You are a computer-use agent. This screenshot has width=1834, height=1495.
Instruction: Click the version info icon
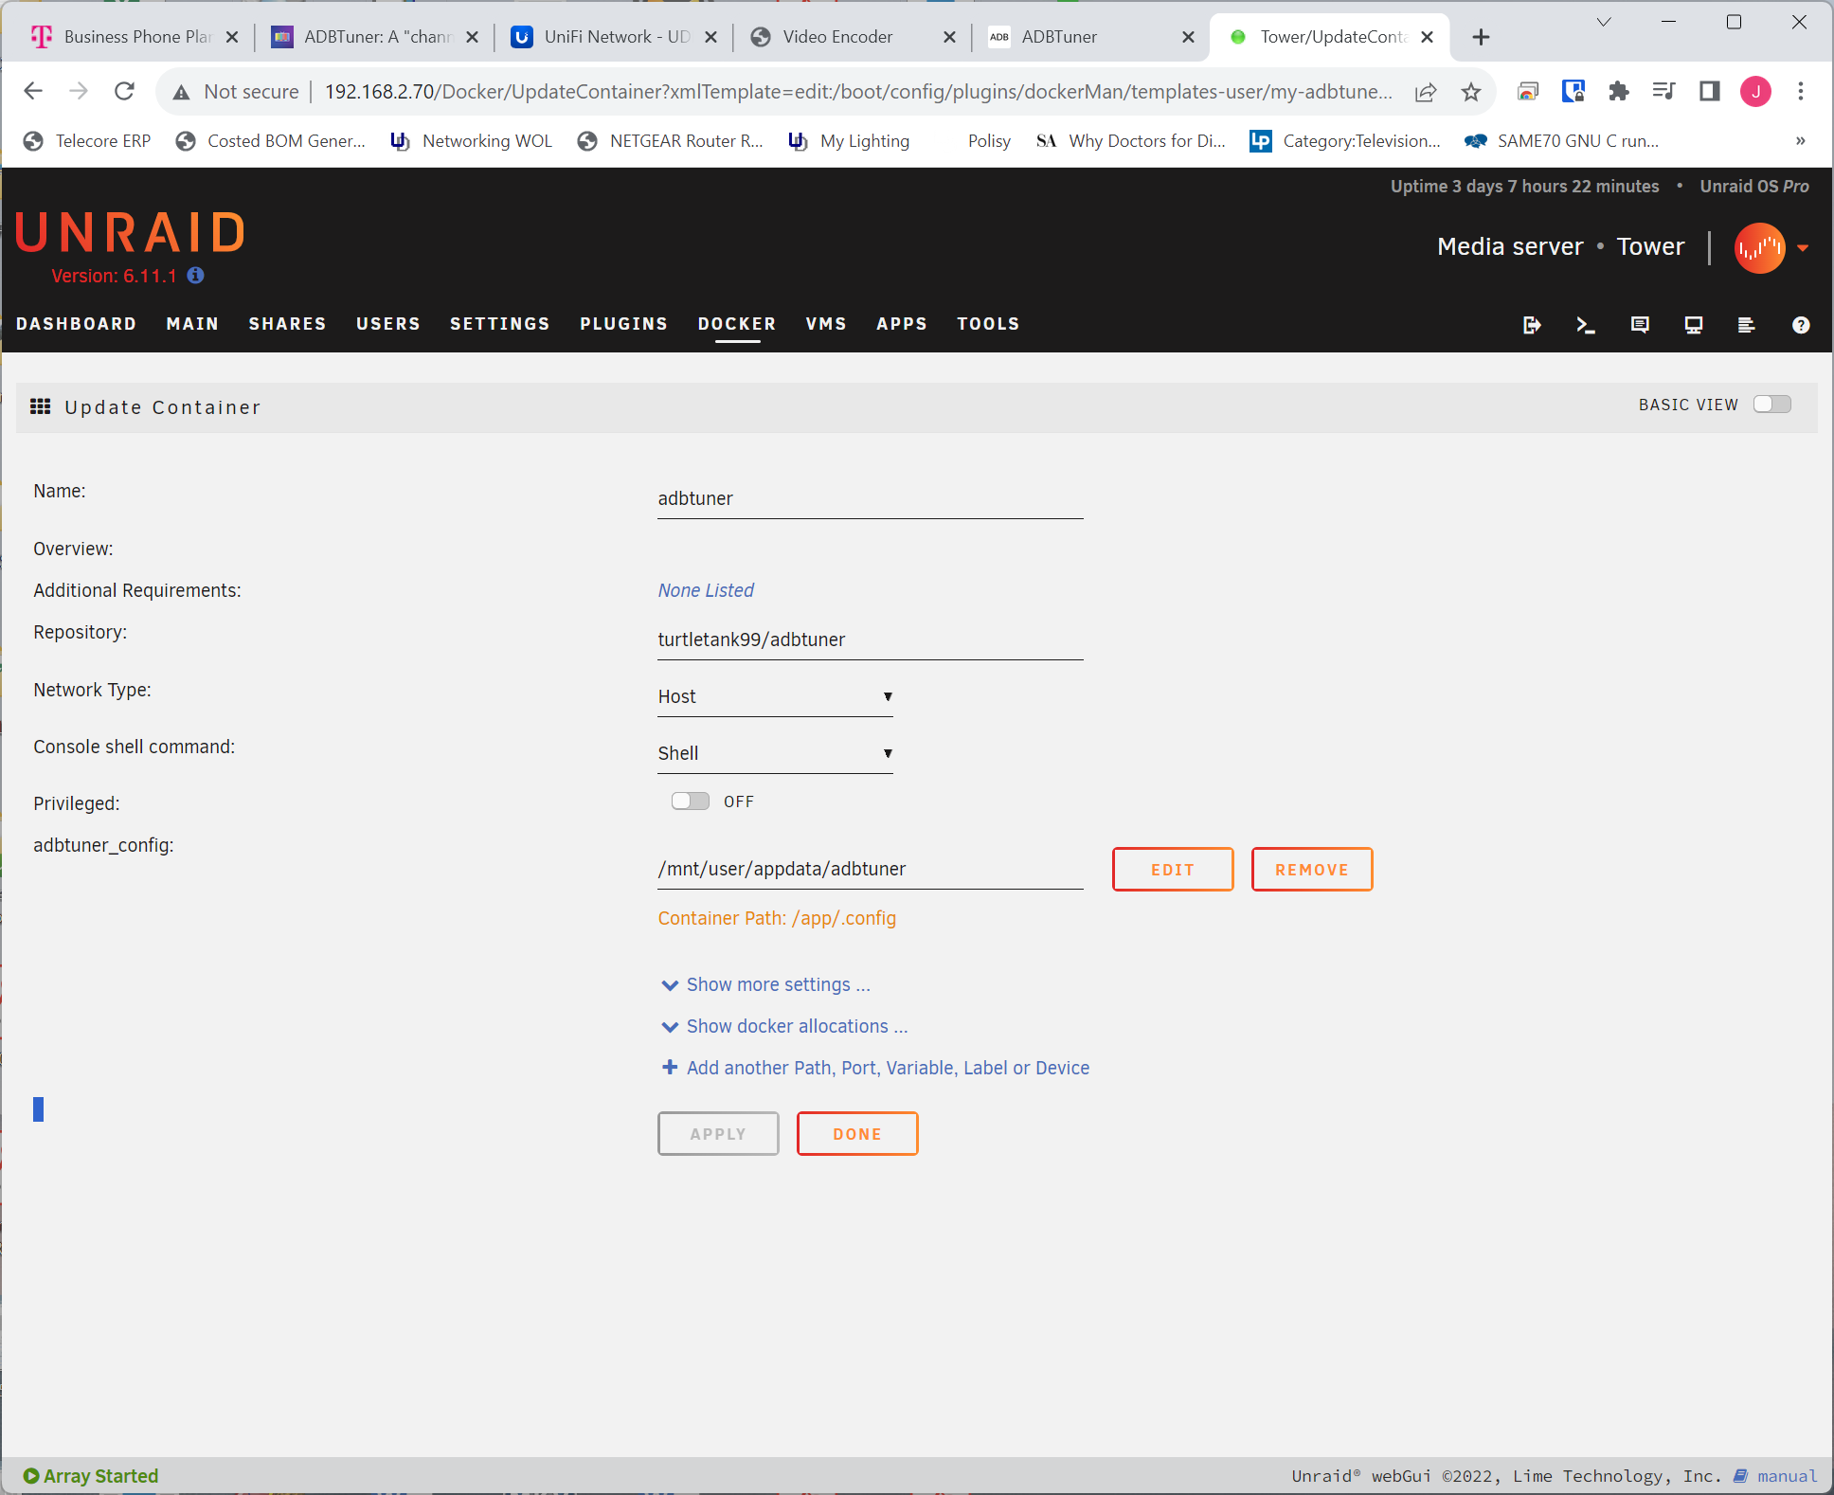[x=196, y=275]
